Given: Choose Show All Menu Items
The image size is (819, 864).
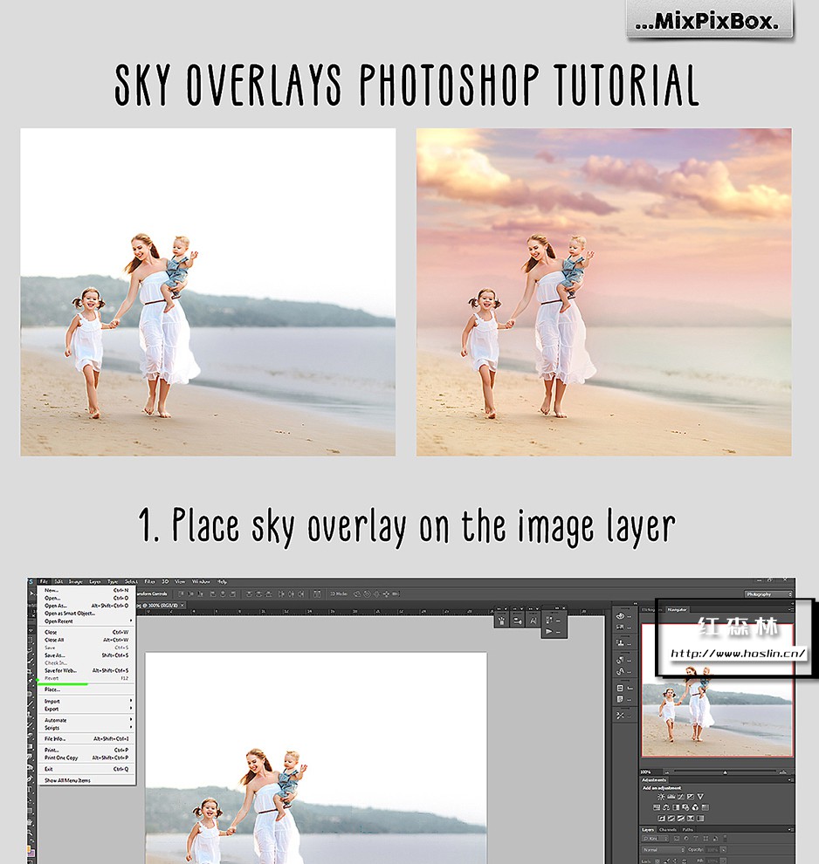Looking at the screenshot, I should coord(86,780).
